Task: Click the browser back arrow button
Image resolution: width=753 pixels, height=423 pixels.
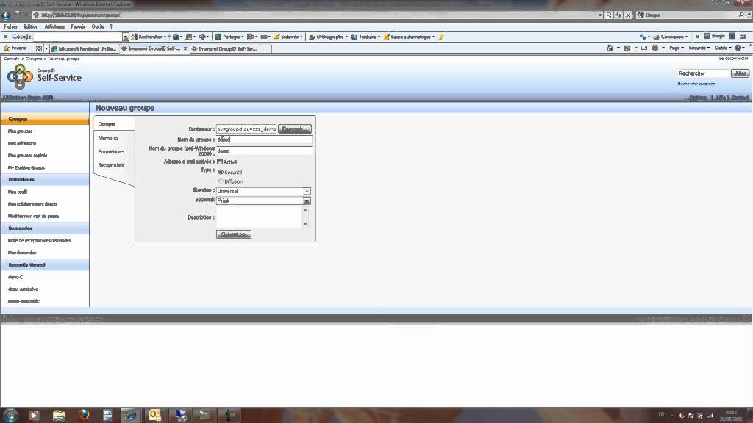Action: click(x=6, y=15)
